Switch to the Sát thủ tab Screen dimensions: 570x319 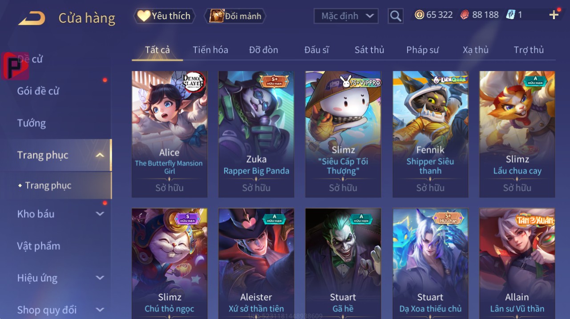point(369,50)
